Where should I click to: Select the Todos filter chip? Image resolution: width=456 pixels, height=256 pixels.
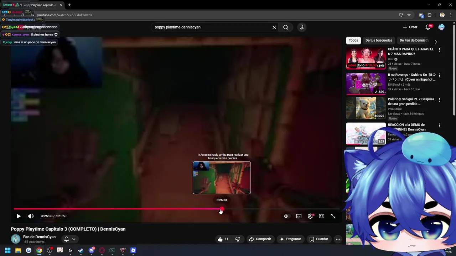point(353,41)
